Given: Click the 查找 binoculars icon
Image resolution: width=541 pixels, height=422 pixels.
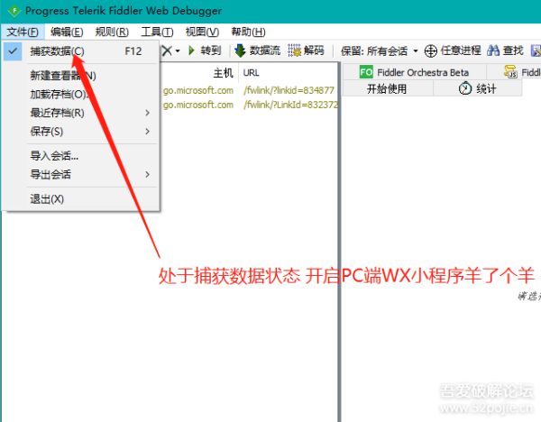Looking at the screenshot, I should pyautogui.click(x=493, y=50).
